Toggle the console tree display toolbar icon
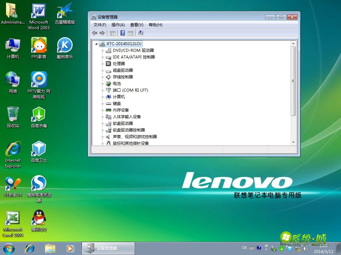The image size is (341, 255). (112, 33)
